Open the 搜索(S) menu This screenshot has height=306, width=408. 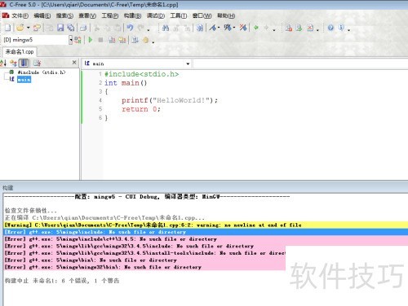pyautogui.click(x=64, y=15)
